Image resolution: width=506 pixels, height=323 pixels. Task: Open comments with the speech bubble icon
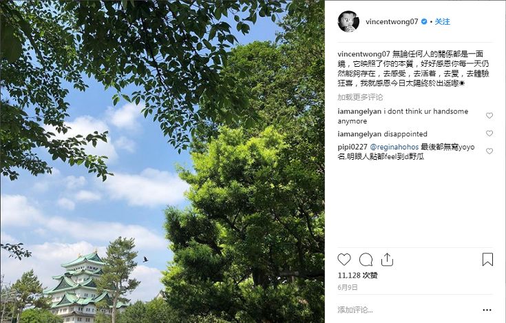[x=366, y=260]
